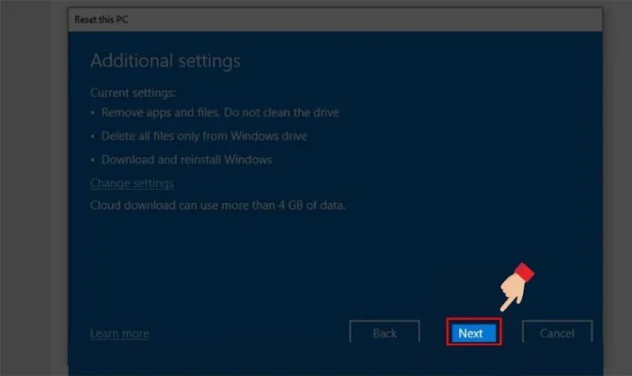Click the bullet before Download and reinstall Windows
This screenshot has width=632, height=376.
coord(93,161)
